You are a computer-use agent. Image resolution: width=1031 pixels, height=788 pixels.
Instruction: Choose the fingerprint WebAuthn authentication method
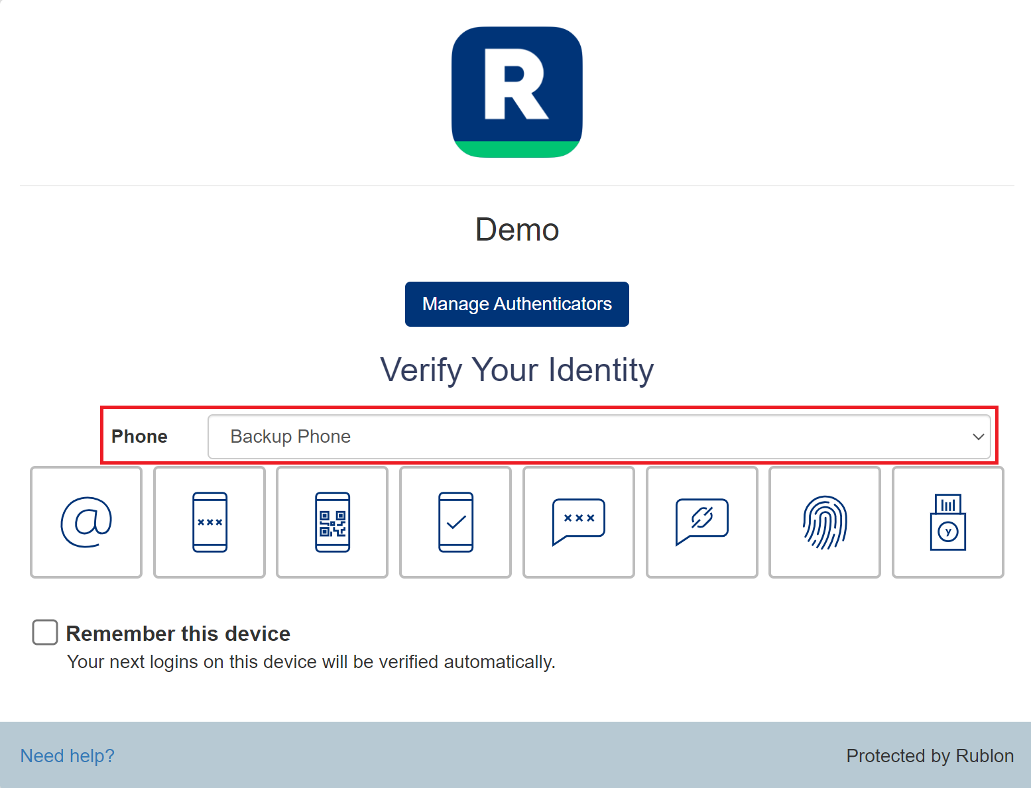(825, 522)
